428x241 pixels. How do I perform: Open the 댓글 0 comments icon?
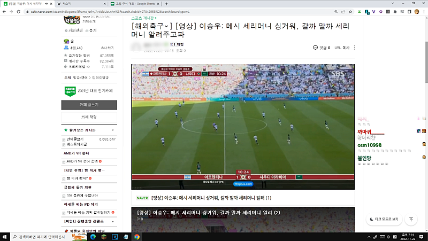click(322, 48)
